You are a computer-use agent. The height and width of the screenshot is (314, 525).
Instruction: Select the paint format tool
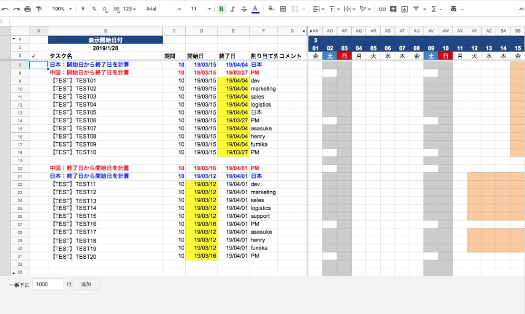39,9
